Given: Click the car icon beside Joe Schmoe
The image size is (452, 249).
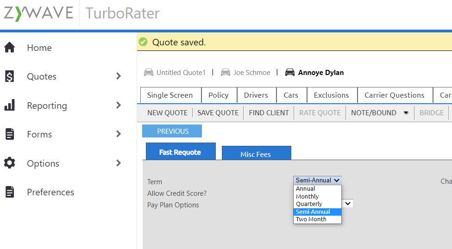Looking at the screenshot, I should [226, 72].
